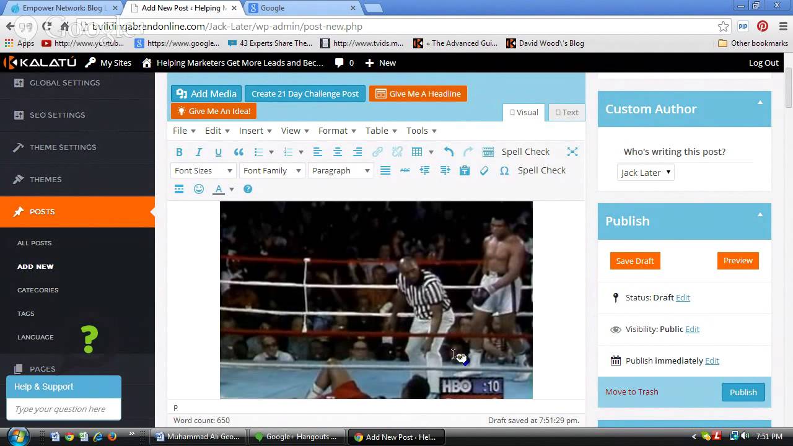Open the File menu in the editor
The width and height of the screenshot is (793, 446).
tap(184, 131)
